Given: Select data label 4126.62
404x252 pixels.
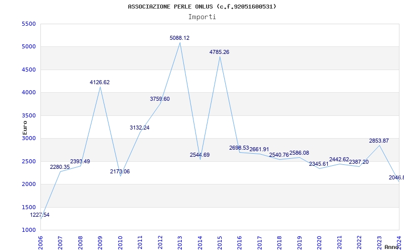Looking at the screenshot, I should (99, 83).
